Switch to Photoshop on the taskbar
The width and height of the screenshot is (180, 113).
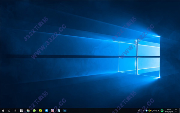(65, 111)
